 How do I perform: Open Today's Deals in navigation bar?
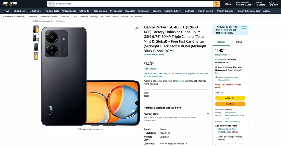[52, 11]
